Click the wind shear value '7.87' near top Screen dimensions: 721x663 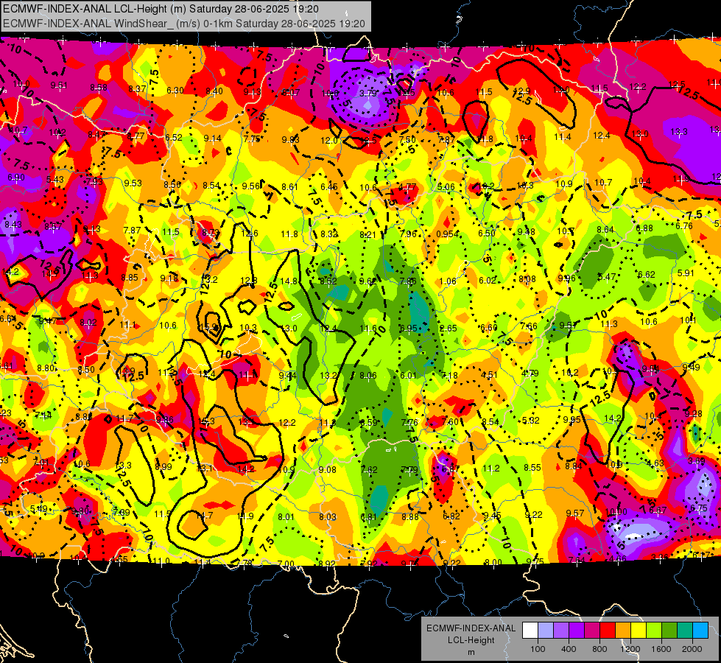447,140
